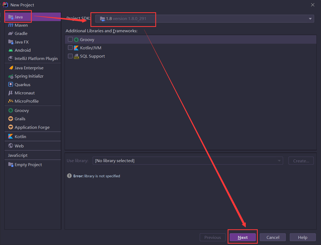
Task: Select Spring Initializr label
Action: click(x=29, y=76)
